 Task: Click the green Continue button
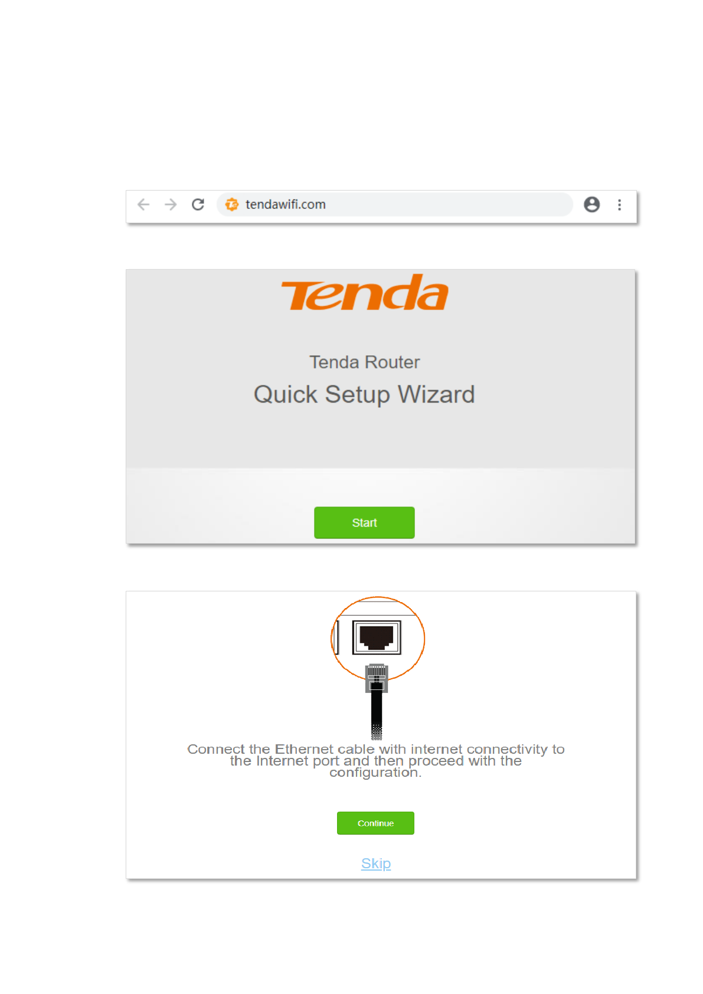pos(375,823)
